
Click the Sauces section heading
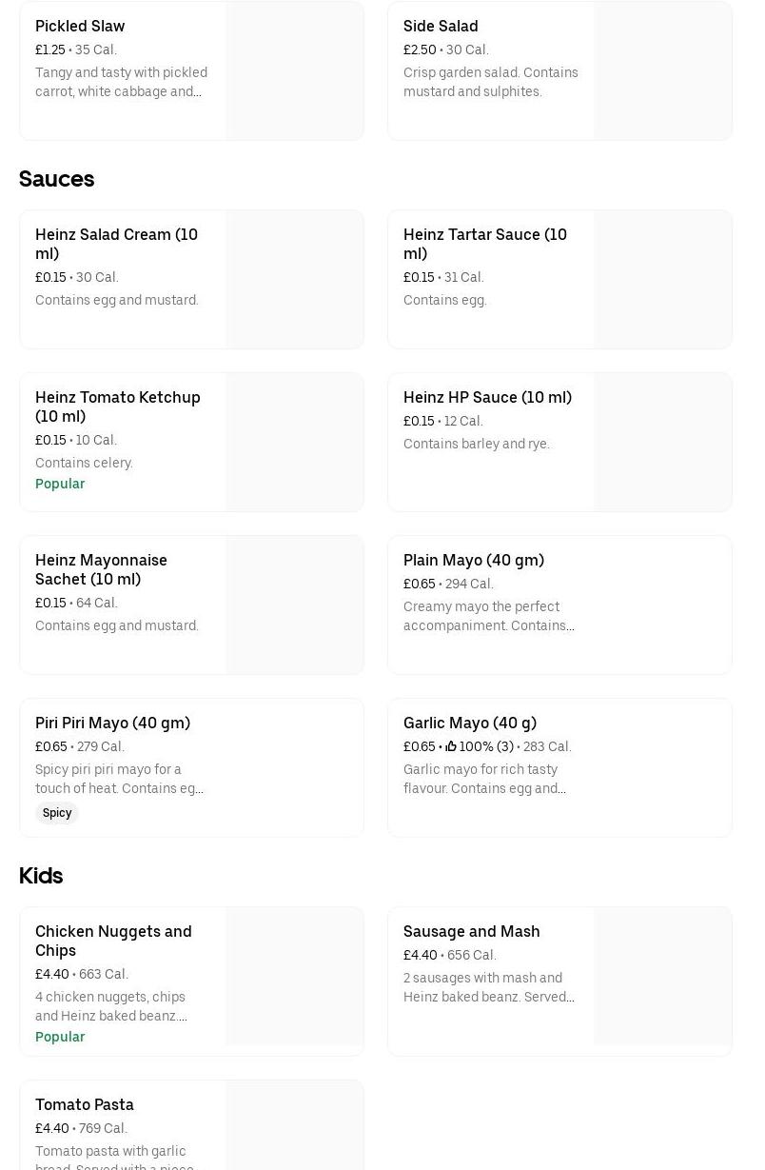coord(57,179)
